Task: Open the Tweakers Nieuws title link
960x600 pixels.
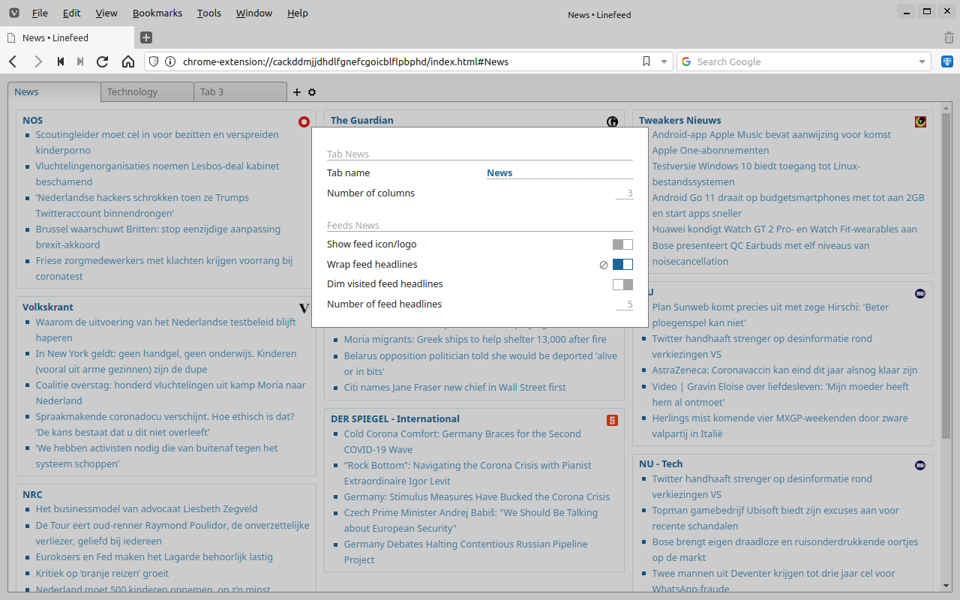Action: pos(679,120)
